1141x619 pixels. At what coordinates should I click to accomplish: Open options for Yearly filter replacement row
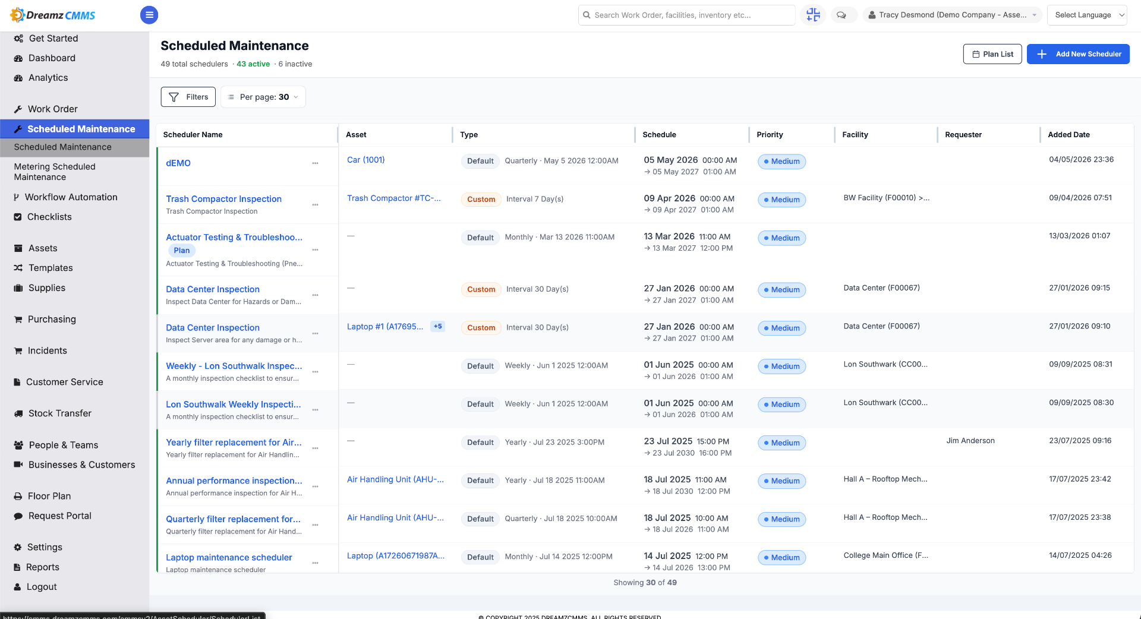coord(315,449)
